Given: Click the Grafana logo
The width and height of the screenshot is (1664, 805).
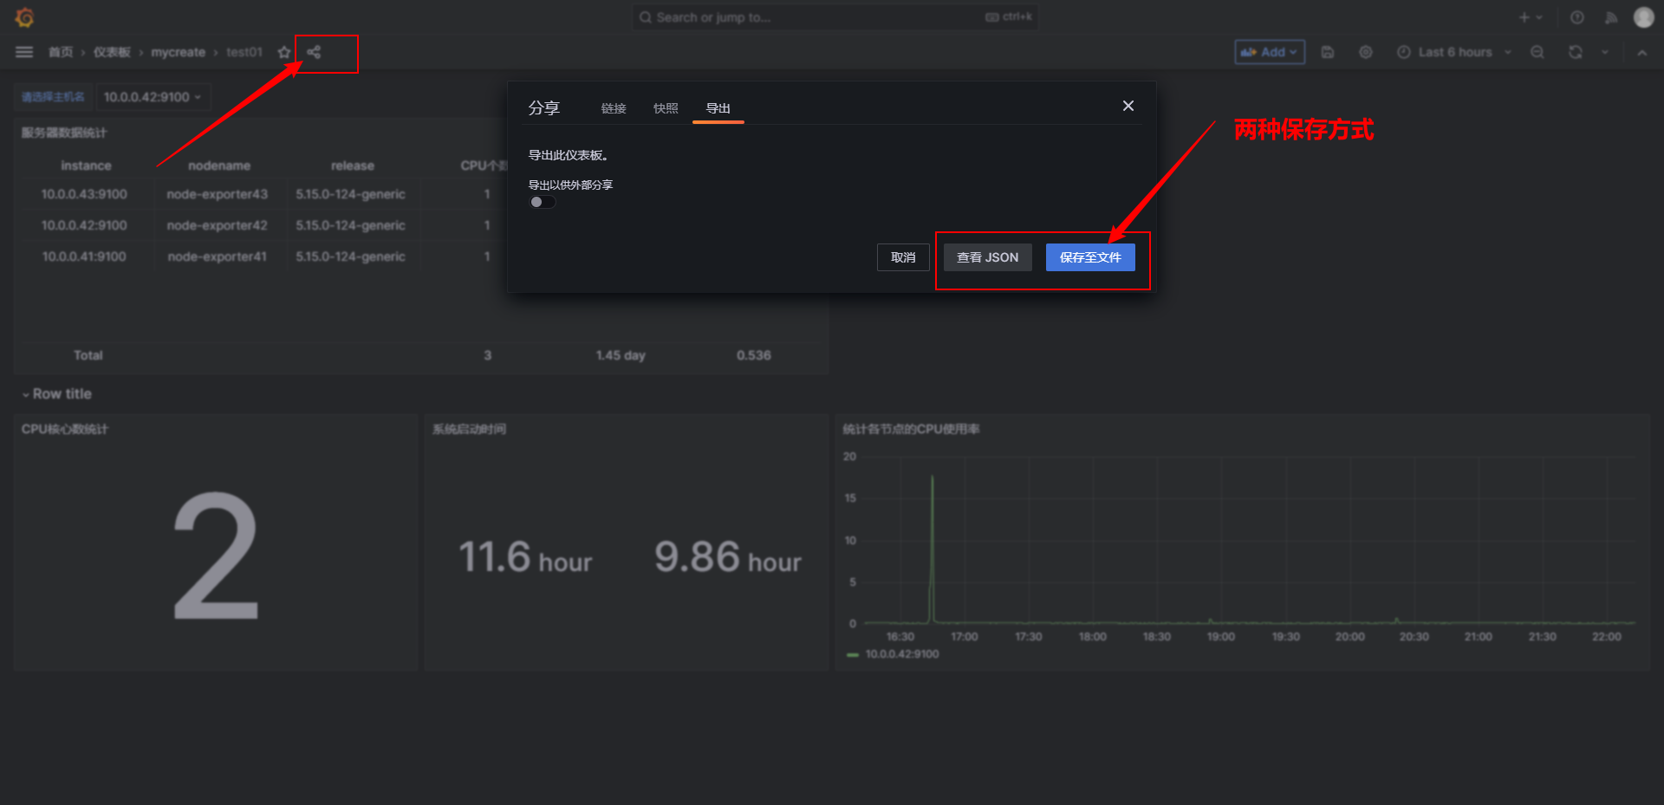Looking at the screenshot, I should (x=24, y=16).
